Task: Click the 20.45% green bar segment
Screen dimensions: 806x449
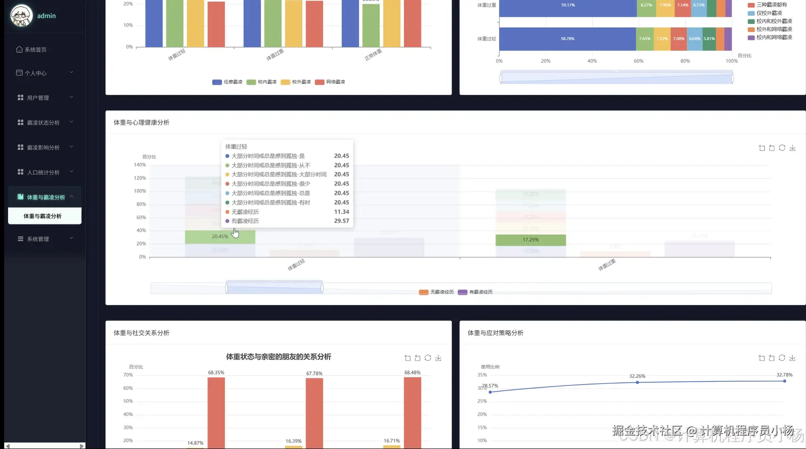Action: 220,237
